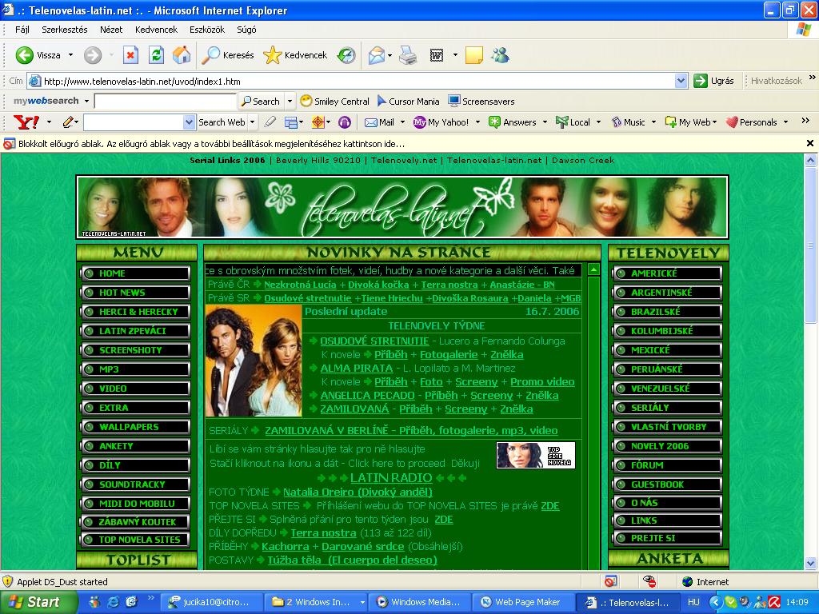Follow the LATIN RADIO link
Image resolution: width=819 pixels, height=614 pixels.
click(x=391, y=478)
